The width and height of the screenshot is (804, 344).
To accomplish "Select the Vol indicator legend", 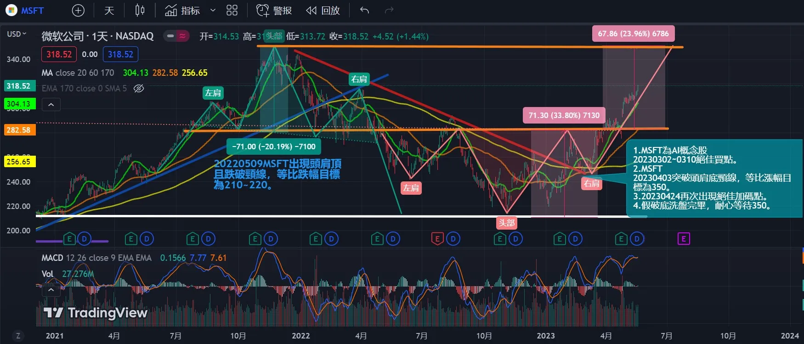I will [x=47, y=274].
